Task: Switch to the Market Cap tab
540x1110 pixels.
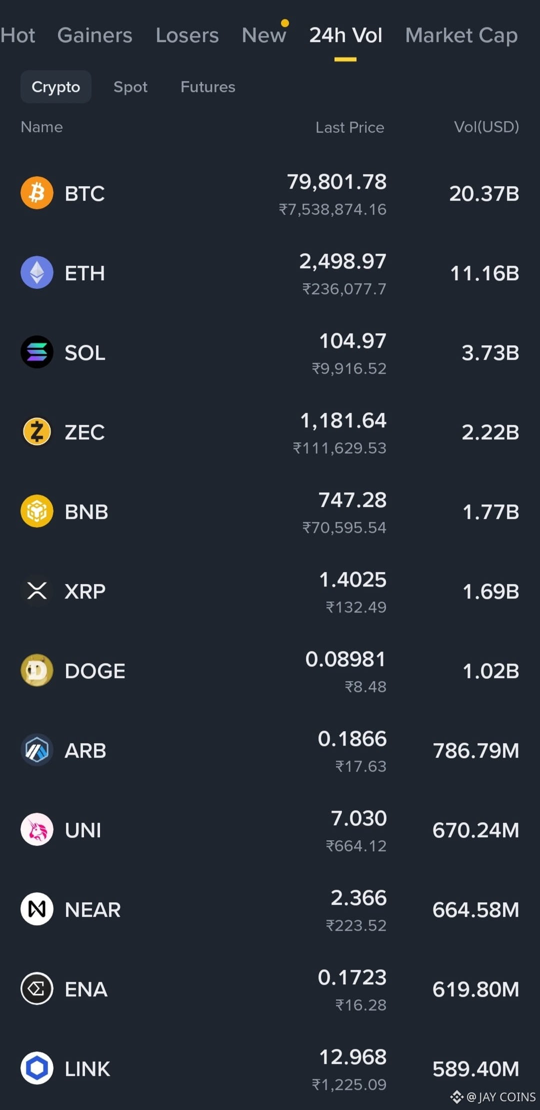Action: (x=461, y=36)
